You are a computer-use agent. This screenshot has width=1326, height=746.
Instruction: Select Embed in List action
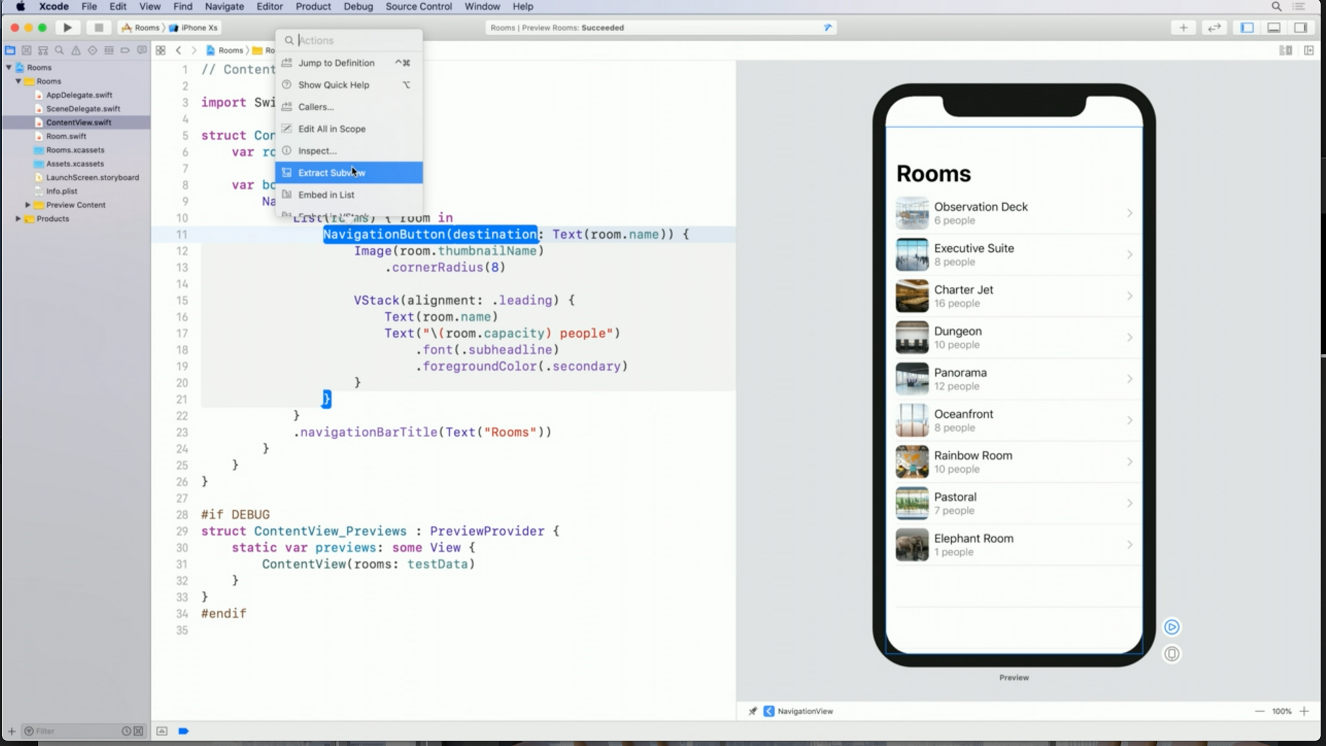(x=326, y=195)
